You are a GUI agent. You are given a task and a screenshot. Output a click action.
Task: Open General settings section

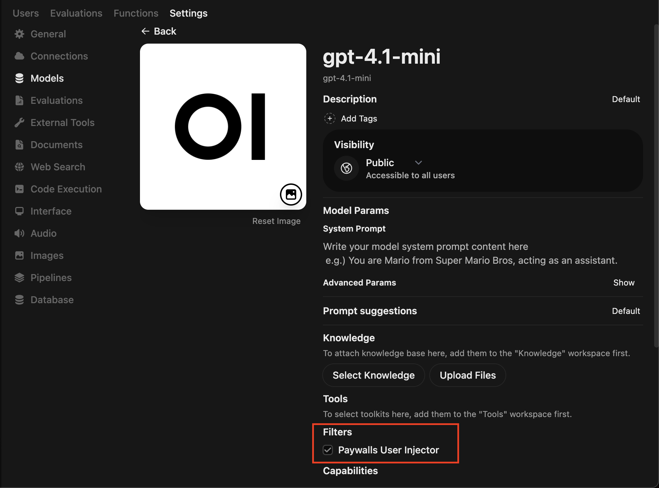[48, 34]
